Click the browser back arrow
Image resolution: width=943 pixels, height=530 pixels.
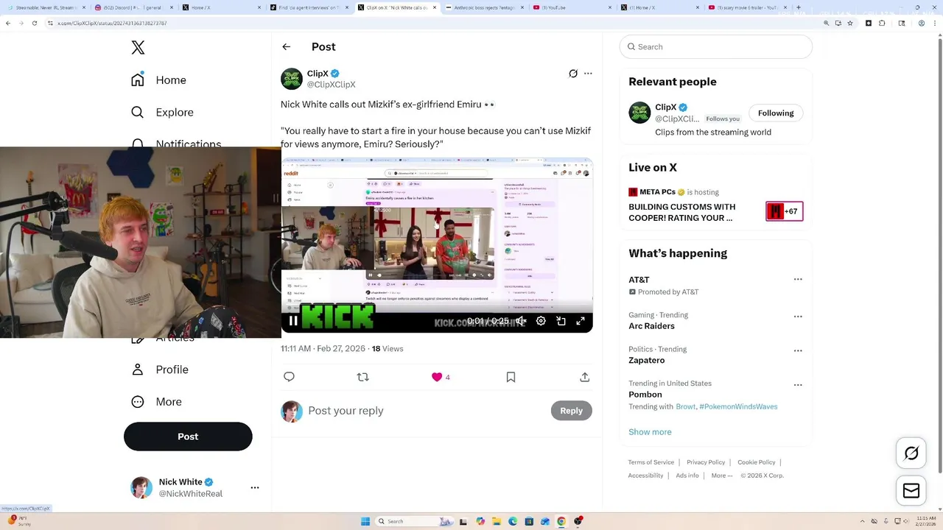pyautogui.click(x=8, y=23)
